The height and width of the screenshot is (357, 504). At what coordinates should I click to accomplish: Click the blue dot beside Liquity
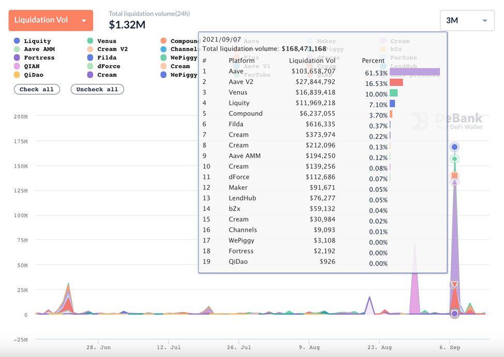tap(17, 41)
